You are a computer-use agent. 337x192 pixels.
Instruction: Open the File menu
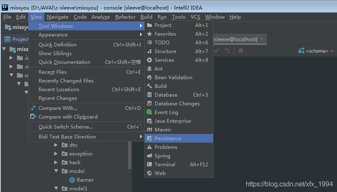(7, 17)
